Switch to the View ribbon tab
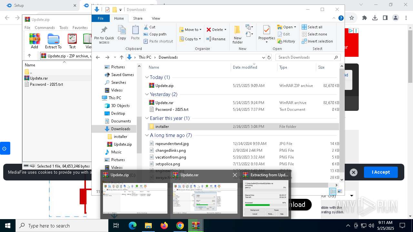The width and height of the screenshot is (413, 232). [x=156, y=18]
